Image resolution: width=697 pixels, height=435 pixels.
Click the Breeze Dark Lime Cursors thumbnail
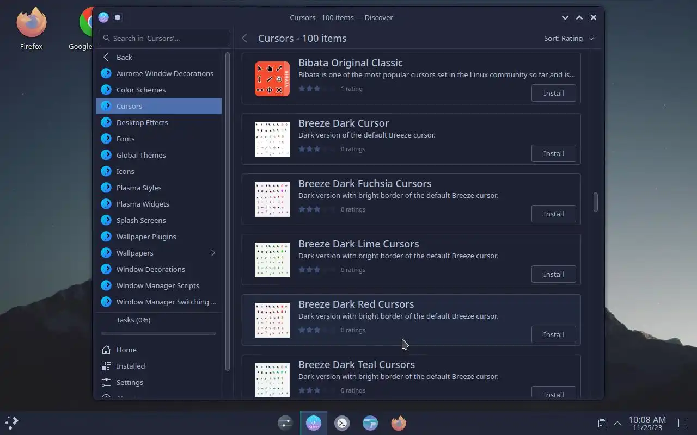pyautogui.click(x=272, y=260)
